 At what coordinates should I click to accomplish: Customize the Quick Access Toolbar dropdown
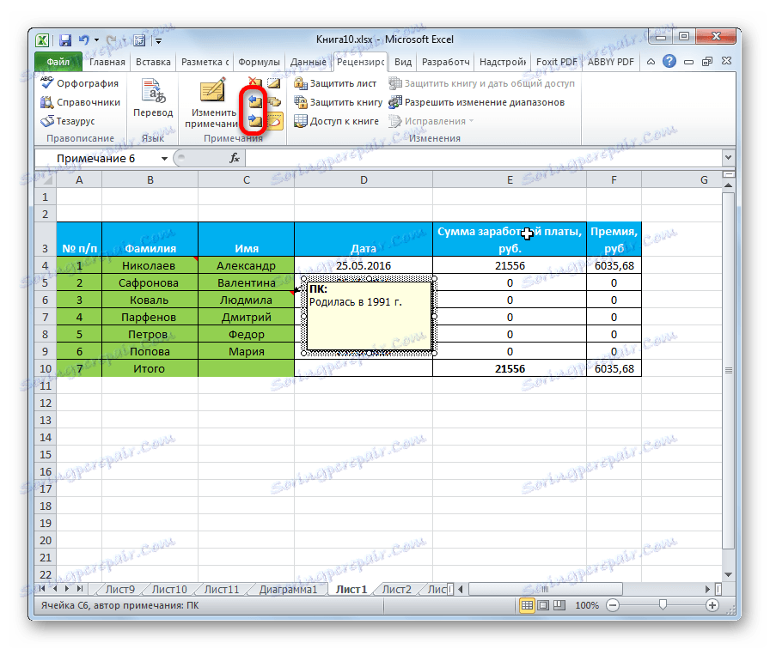[159, 41]
